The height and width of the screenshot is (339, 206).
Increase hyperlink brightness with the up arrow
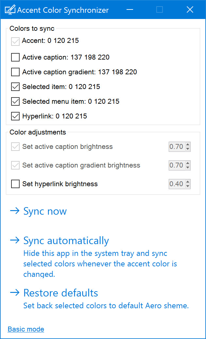[188, 182]
